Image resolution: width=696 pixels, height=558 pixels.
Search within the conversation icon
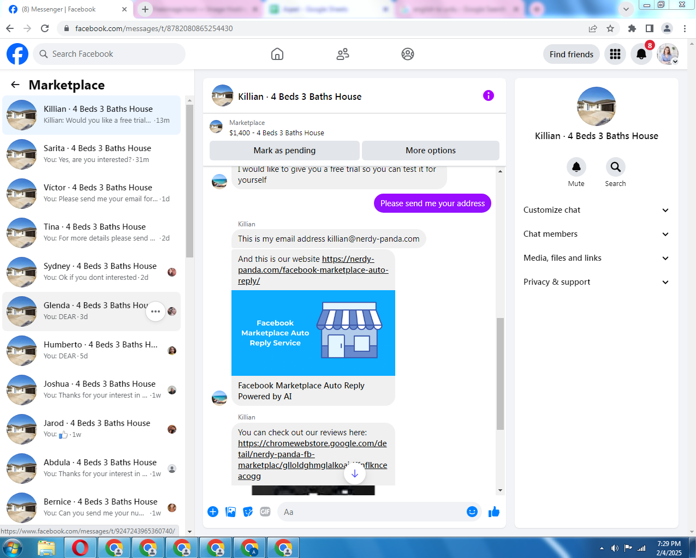[x=615, y=167]
